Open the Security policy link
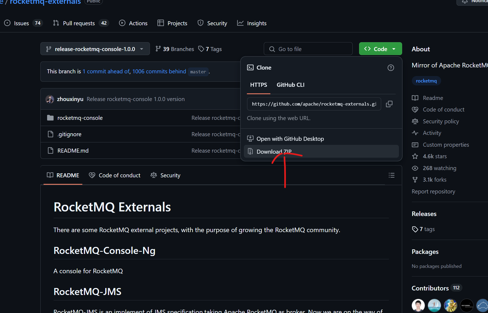 click(435, 121)
